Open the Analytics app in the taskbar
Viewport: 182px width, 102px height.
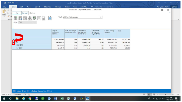click(x=88, y=99)
